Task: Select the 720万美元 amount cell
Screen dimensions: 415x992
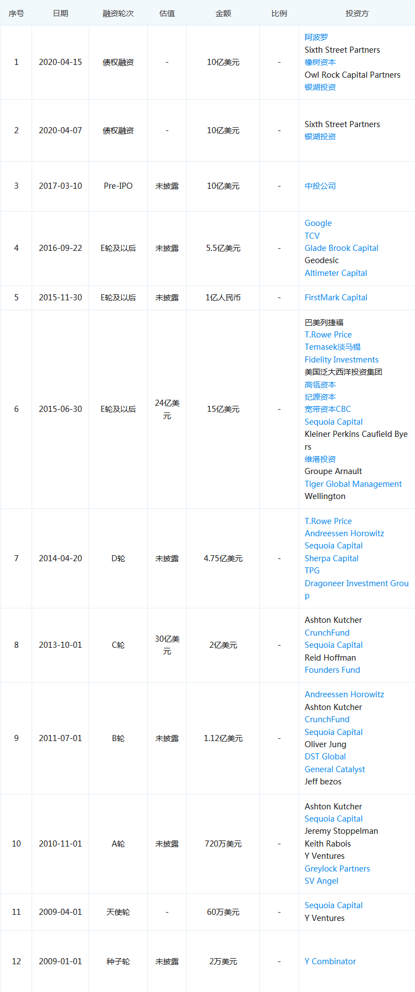Action: coord(223,844)
